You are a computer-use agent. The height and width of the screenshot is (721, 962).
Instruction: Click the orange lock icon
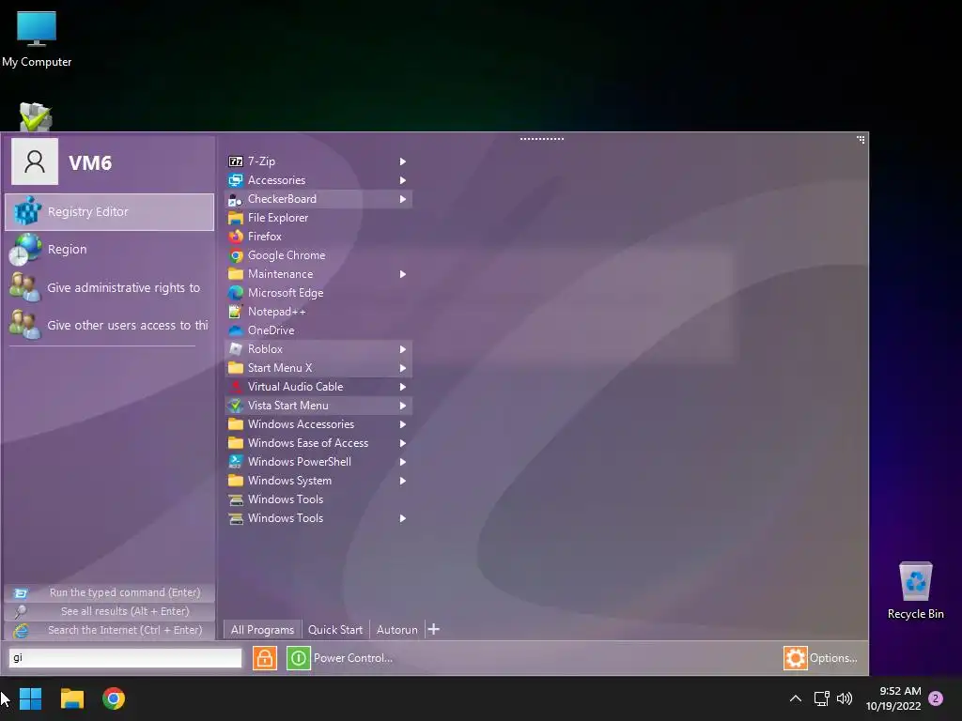tap(265, 658)
